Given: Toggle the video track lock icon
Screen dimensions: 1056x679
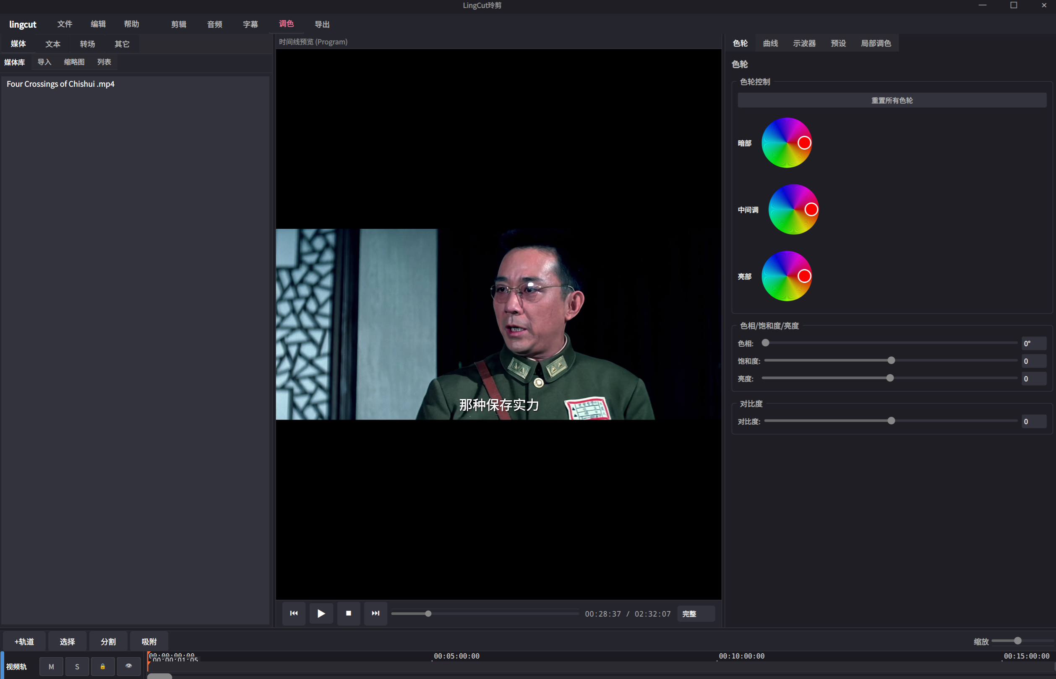Looking at the screenshot, I should 103,667.
